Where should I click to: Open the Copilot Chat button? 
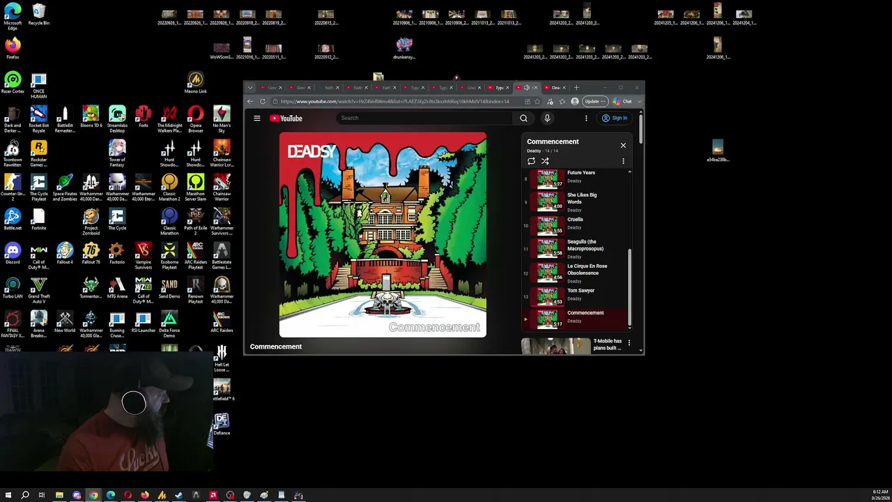coord(622,101)
